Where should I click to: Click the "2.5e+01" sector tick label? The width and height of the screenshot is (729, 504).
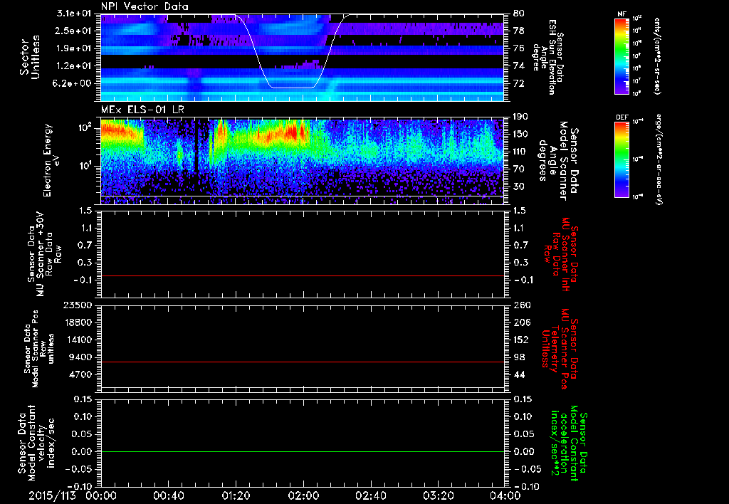(x=73, y=31)
